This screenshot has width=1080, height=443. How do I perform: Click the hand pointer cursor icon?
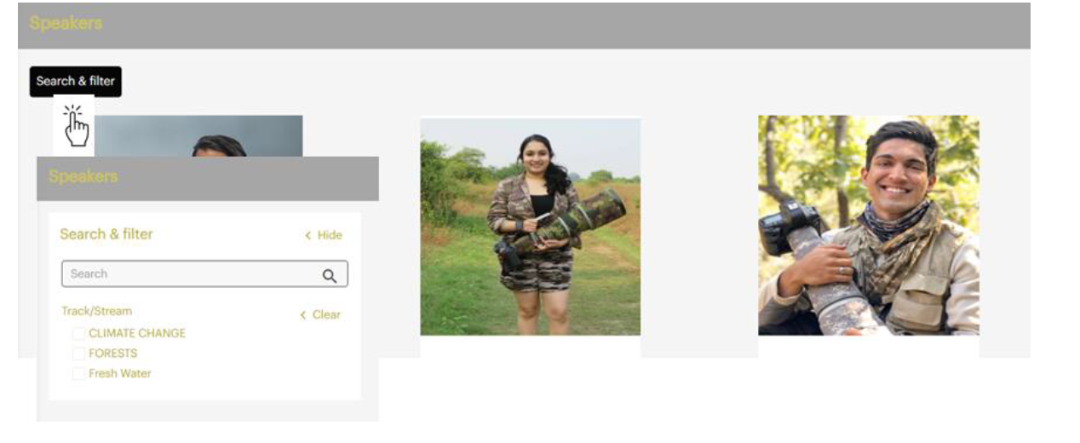pyautogui.click(x=76, y=125)
